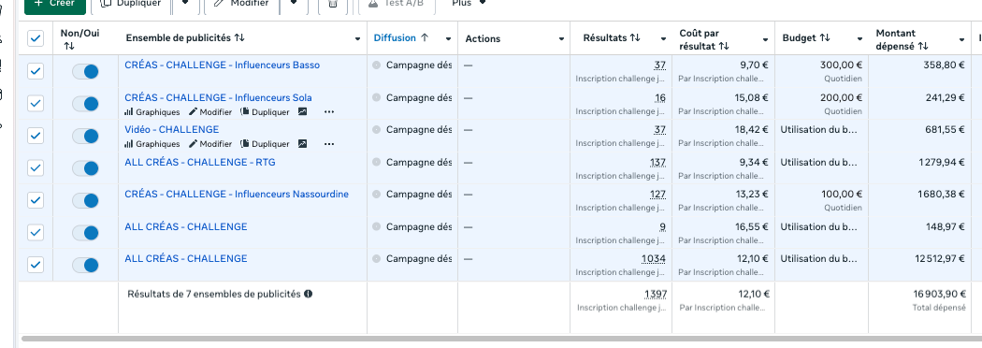This screenshot has width=982, height=348.
Task: Click the total spent 16 903,90 € value
Action: [x=939, y=294]
